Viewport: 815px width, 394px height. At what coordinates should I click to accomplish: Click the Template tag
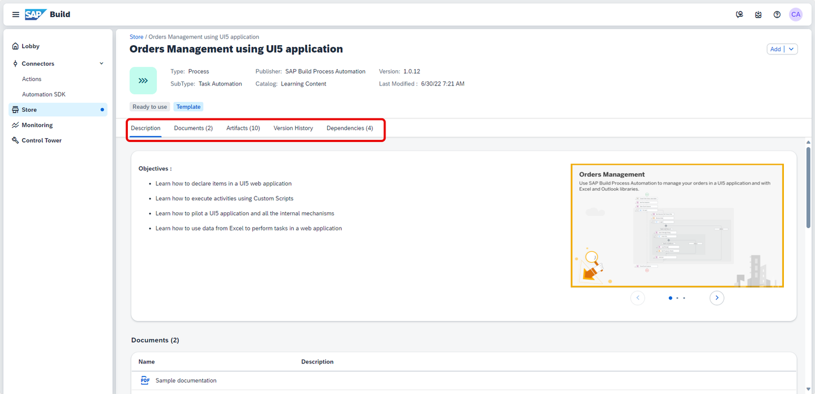[188, 106]
